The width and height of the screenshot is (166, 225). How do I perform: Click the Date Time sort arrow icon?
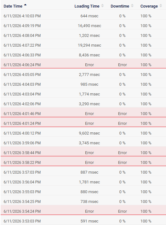(x=25, y=5)
